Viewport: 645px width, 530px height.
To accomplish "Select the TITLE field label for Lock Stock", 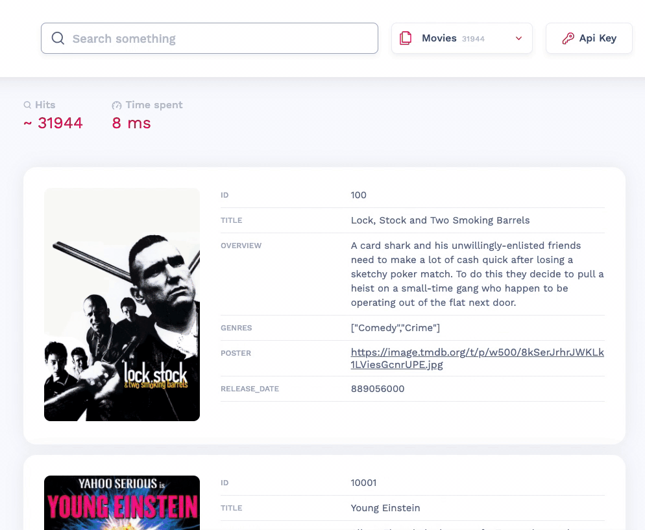I will pos(232,220).
